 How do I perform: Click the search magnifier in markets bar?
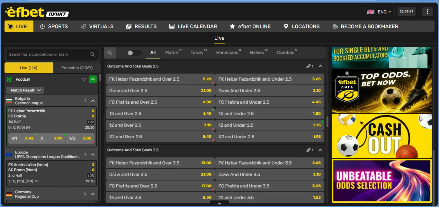pyautogui.click(x=110, y=53)
